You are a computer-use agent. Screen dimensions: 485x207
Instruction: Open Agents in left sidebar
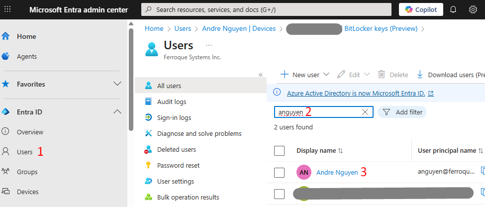pos(26,57)
